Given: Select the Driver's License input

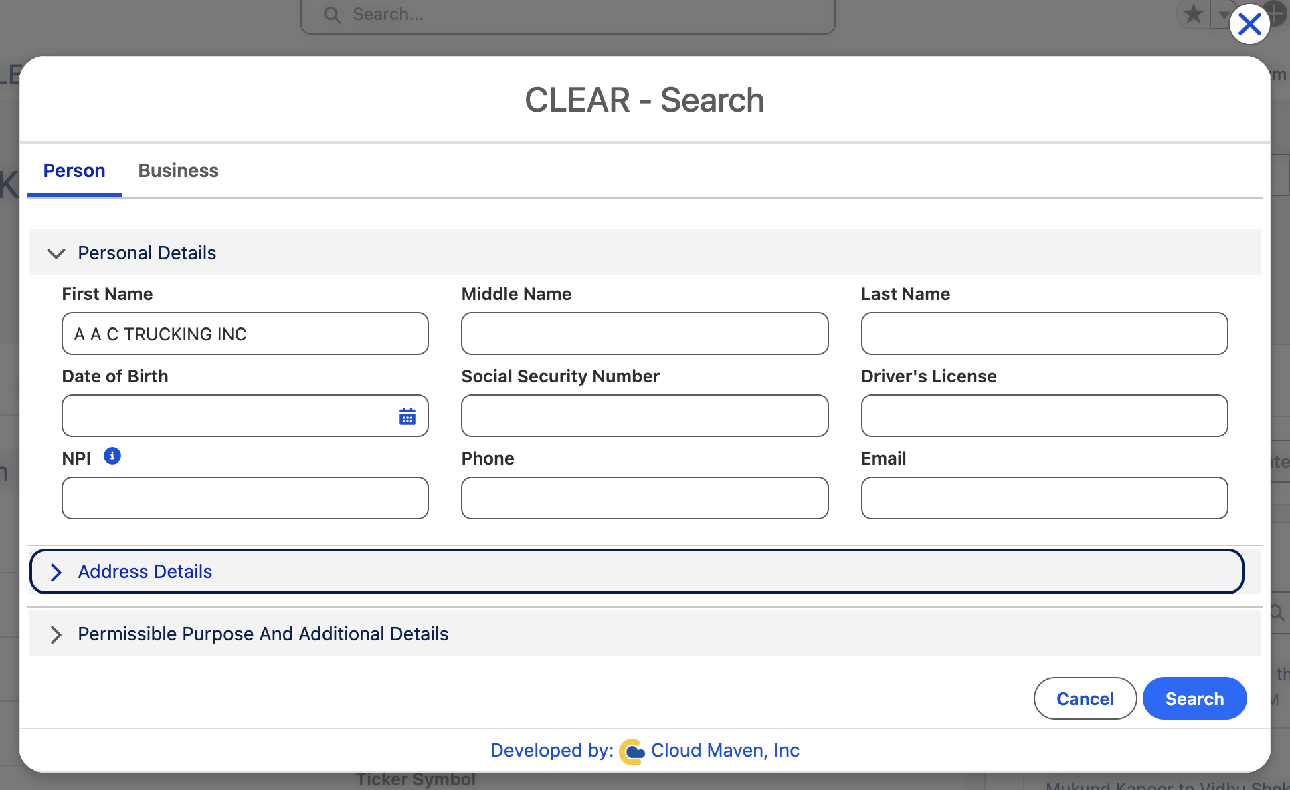Looking at the screenshot, I should click(x=1044, y=416).
